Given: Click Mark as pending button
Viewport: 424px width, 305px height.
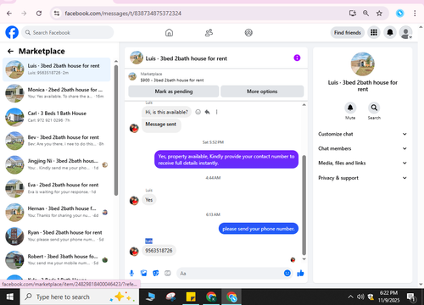Looking at the screenshot, I should tap(174, 91).
